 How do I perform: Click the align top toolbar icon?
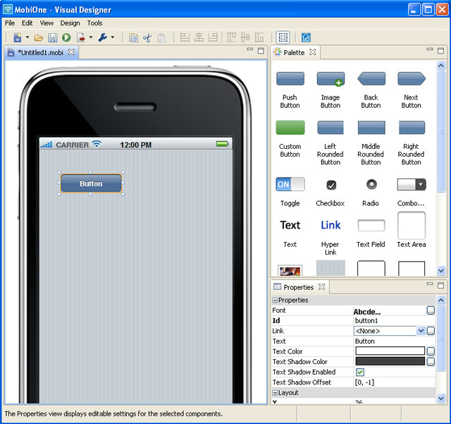point(231,37)
